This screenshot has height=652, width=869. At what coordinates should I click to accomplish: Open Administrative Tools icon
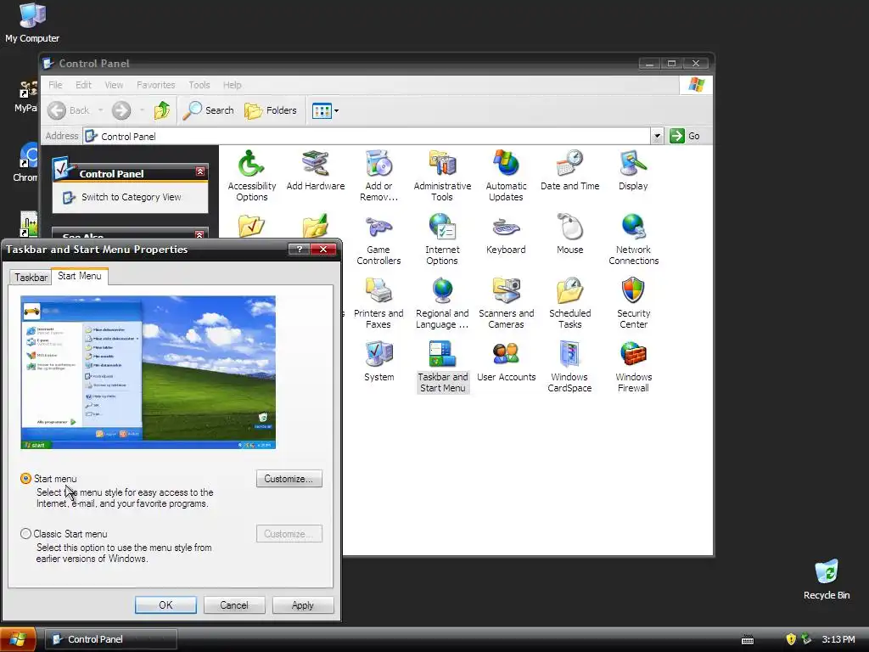(x=442, y=175)
